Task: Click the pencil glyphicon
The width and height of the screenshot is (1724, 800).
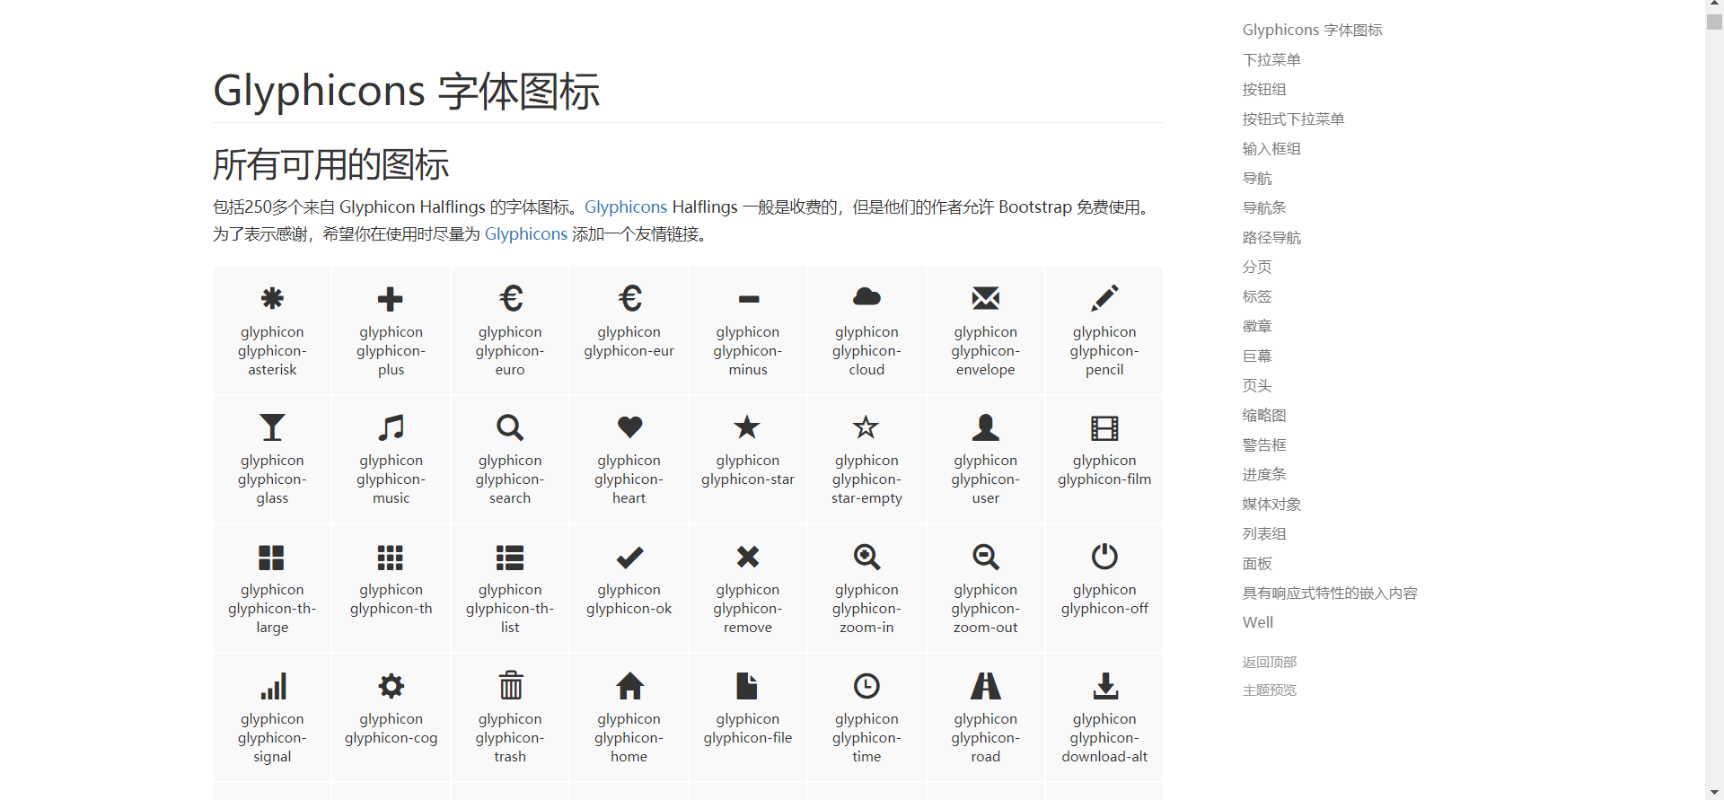Action: (1104, 298)
